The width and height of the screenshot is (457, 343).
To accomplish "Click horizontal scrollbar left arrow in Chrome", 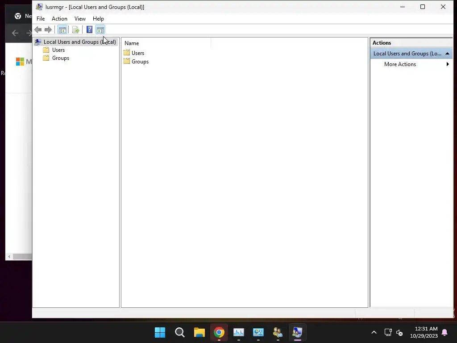I will click(x=9, y=257).
